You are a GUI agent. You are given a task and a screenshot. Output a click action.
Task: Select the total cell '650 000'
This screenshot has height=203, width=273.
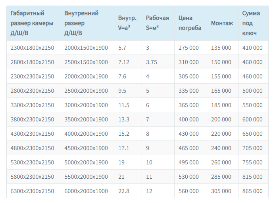(x=253, y=134)
